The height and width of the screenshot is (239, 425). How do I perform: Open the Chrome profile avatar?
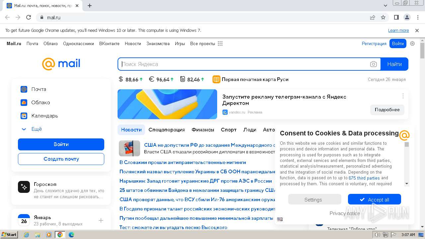[x=407, y=17]
